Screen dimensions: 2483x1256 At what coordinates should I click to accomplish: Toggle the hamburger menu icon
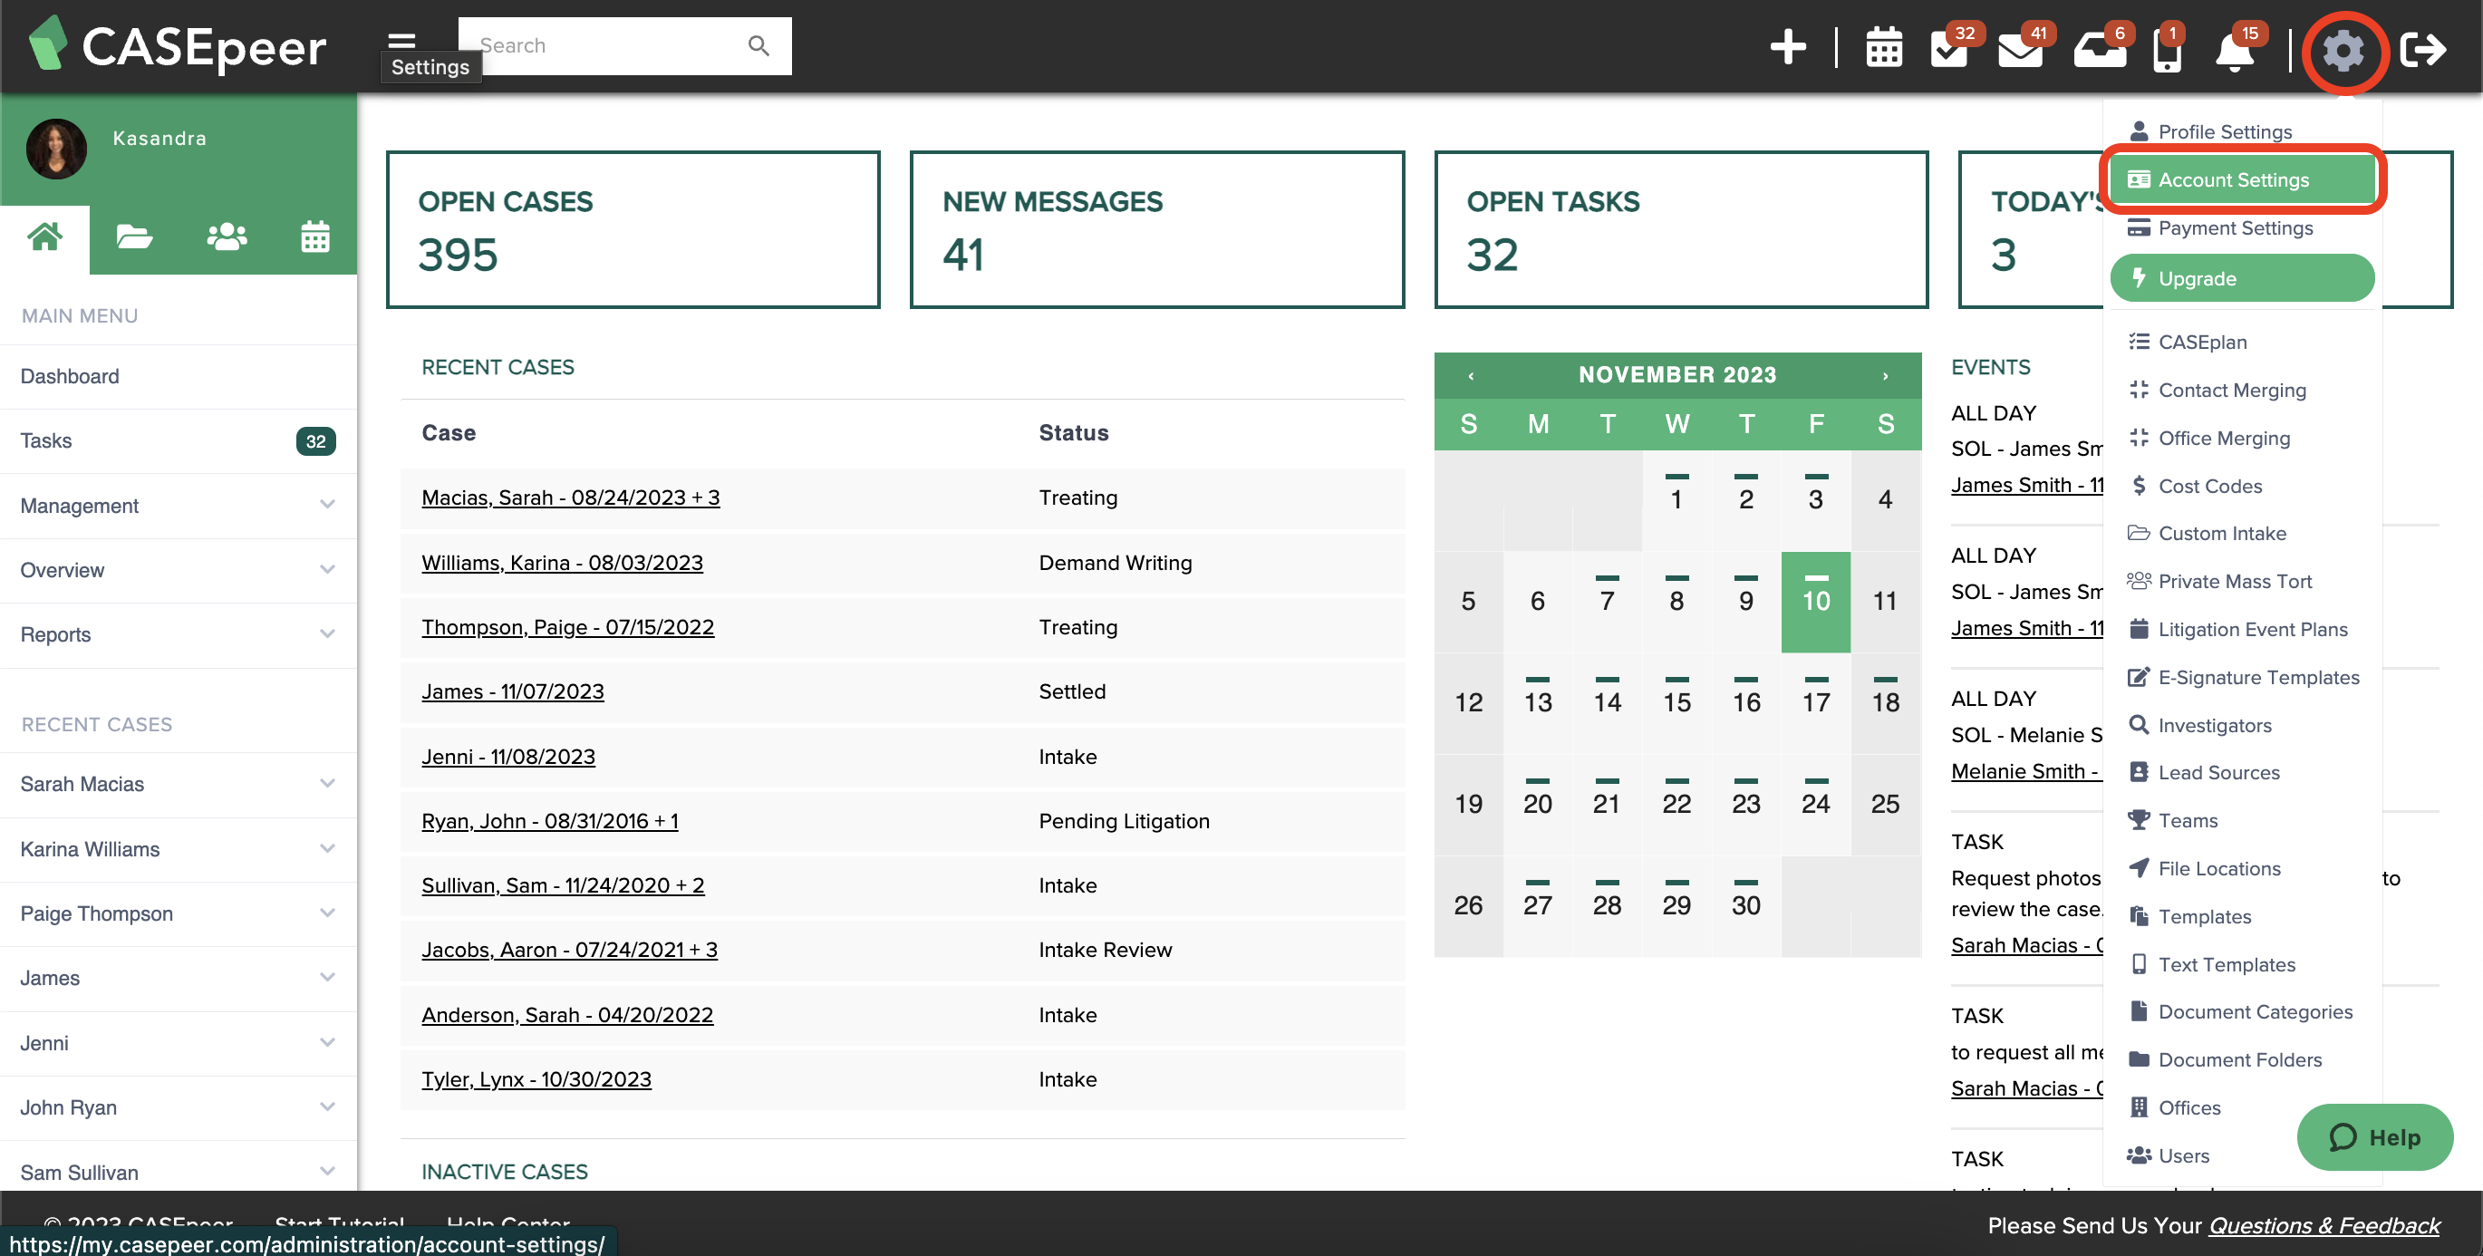pyautogui.click(x=401, y=42)
